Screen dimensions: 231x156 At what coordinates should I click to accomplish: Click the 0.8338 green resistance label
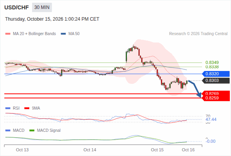pos(212,67)
